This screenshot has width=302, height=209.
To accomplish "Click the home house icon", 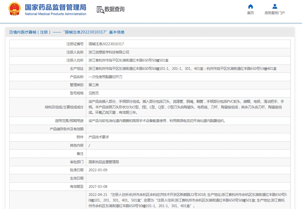I will coord(250,6).
